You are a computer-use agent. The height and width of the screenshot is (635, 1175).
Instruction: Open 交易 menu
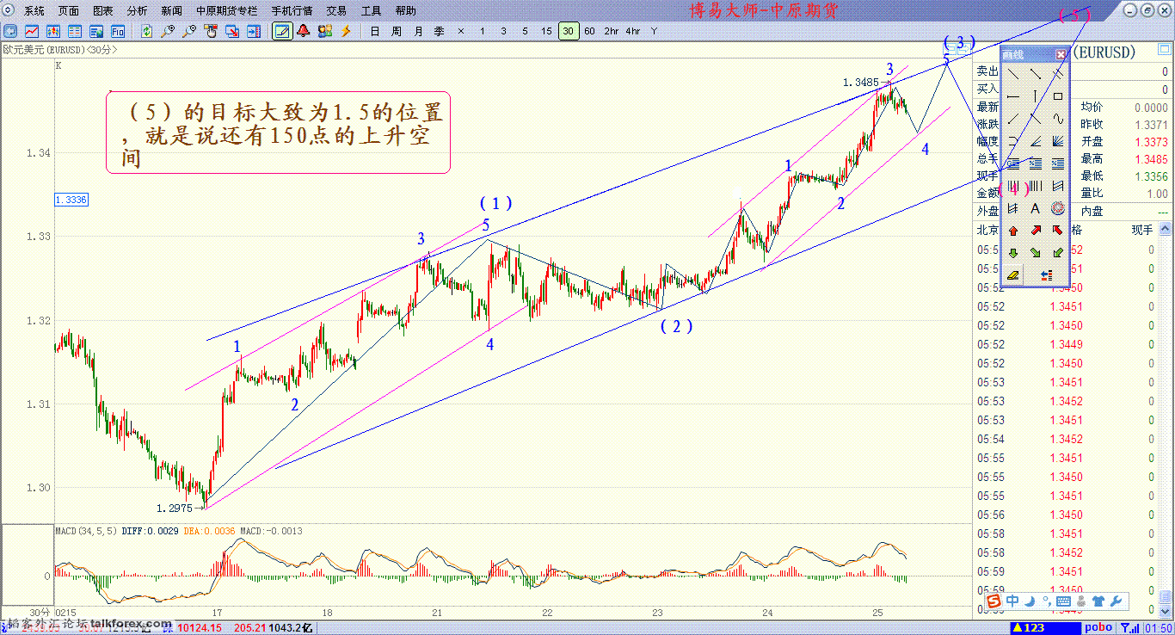pyautogui.click(x=336, y=10)
